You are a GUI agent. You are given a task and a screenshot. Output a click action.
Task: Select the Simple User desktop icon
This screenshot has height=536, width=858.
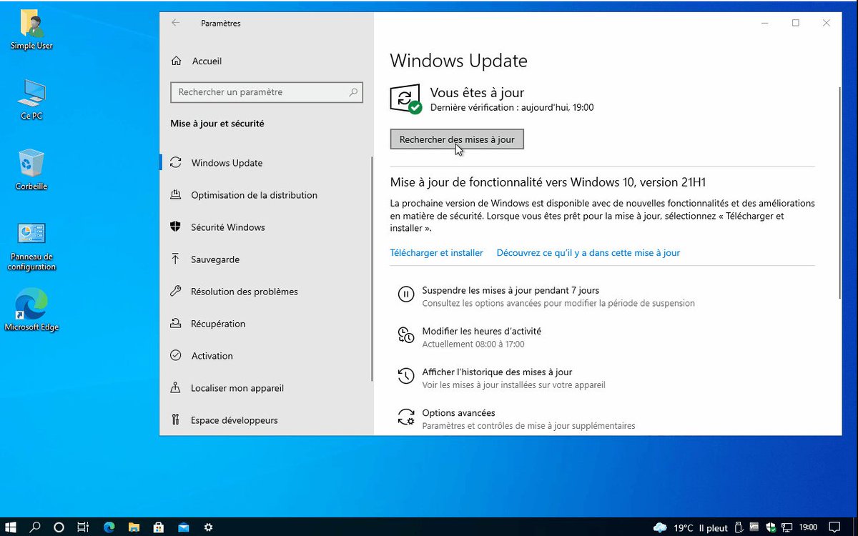click(x=31, y=30)
